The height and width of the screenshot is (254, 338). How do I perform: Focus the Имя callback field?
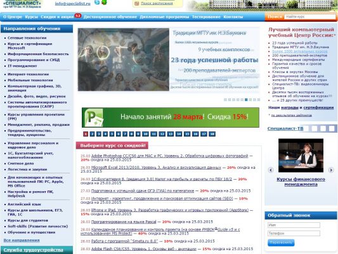click(x=294, y=225)
